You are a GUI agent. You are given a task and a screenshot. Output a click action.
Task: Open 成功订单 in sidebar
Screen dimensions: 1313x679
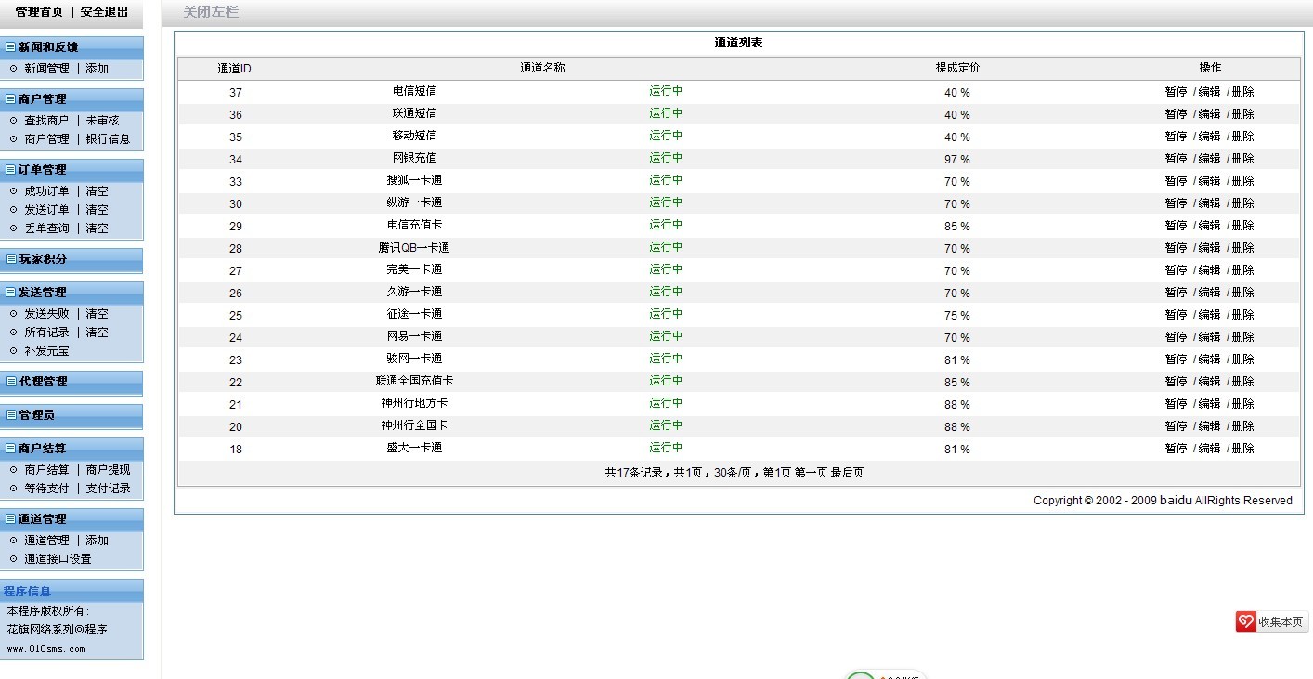tap(46, 191)
